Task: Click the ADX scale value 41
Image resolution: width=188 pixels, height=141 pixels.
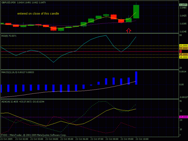Action: 181,101
